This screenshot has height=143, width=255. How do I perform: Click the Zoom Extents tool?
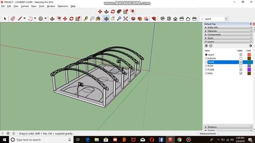pos(126,19)
